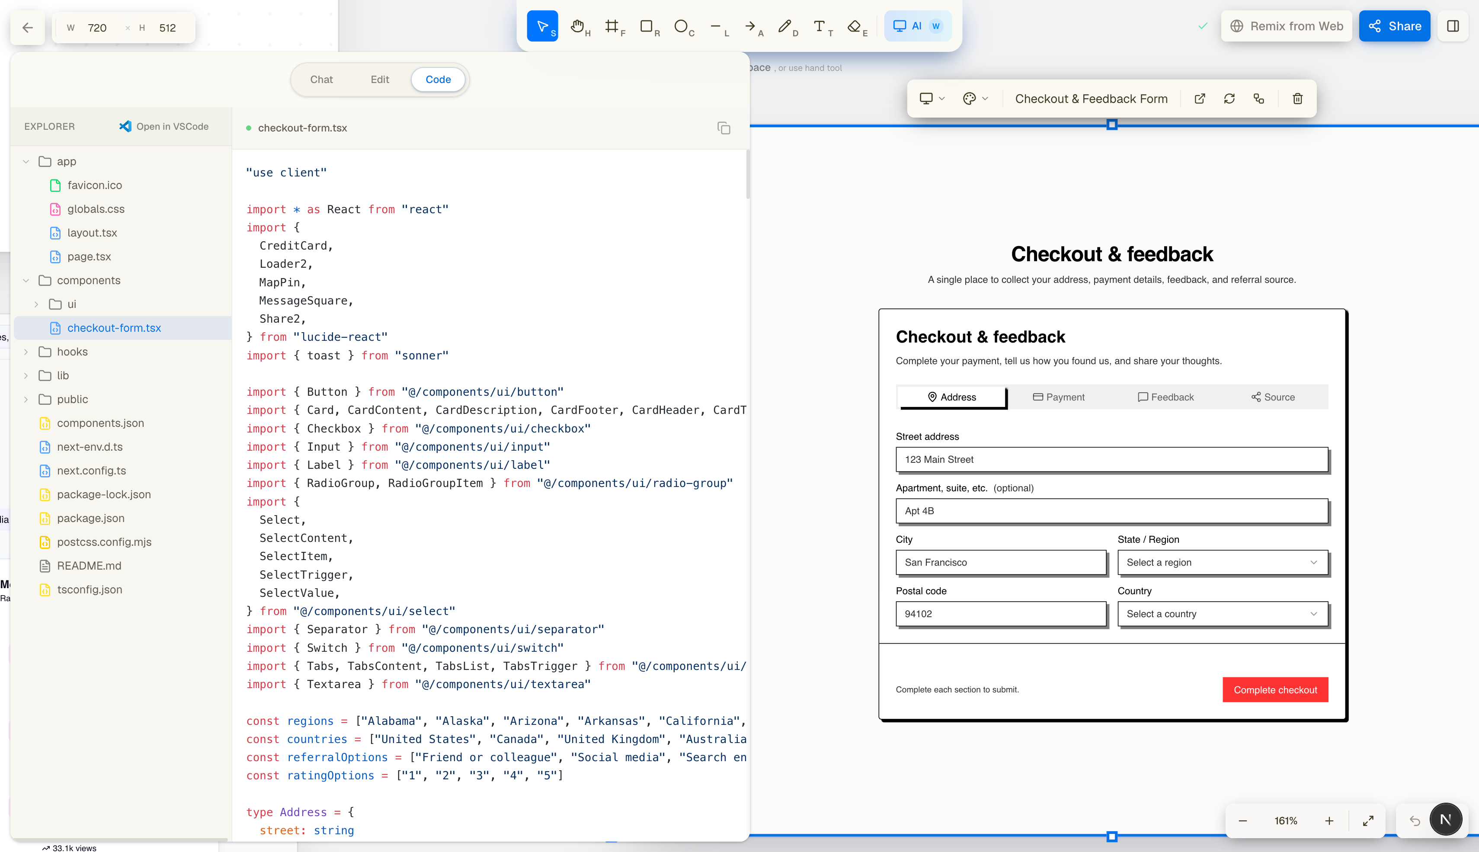Screen dimensions: 1479x852
Task: Open globals.css file
Action: [x=96, y=209]
